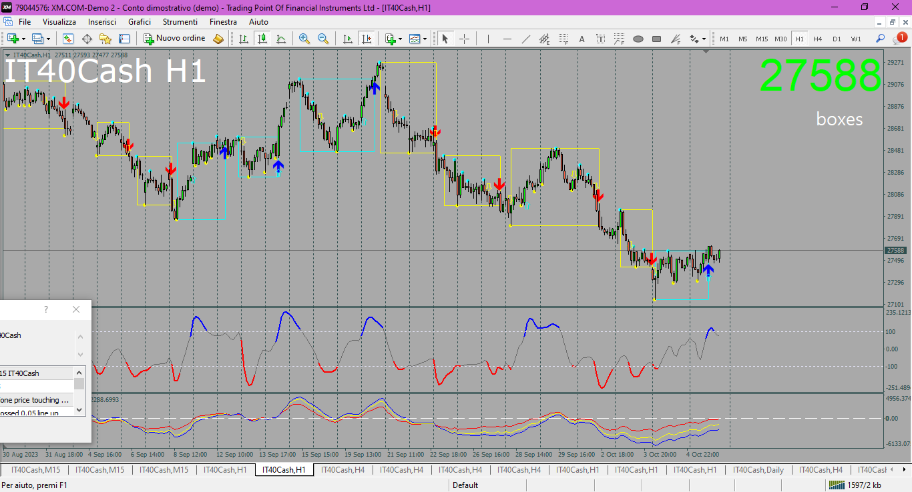Set timeframe to M1
This screenshot has height=492, width=912.
coord(724,39)
